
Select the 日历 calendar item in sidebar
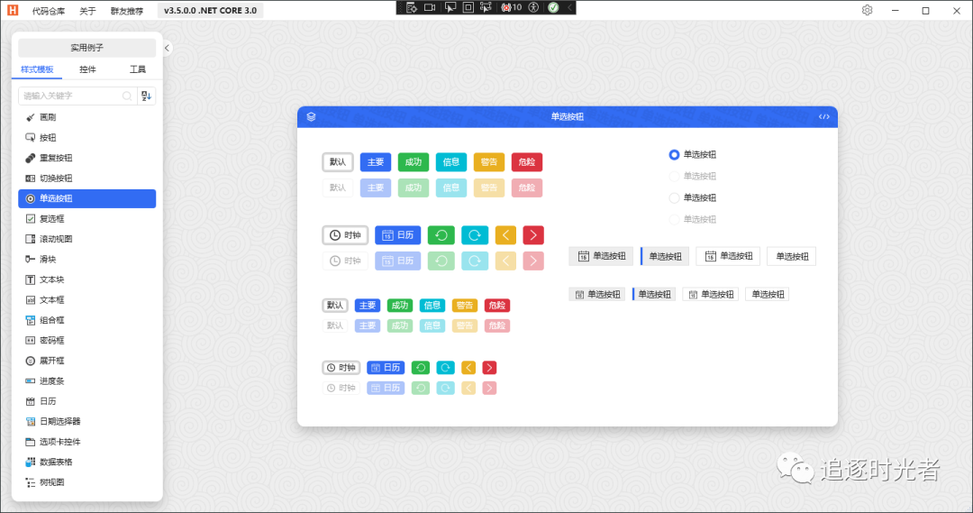[86, 401]
